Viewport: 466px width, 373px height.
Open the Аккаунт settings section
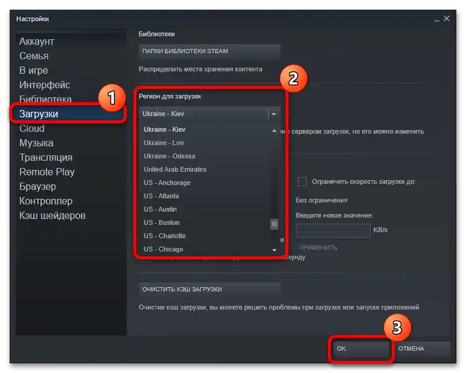tap(37, 41)
